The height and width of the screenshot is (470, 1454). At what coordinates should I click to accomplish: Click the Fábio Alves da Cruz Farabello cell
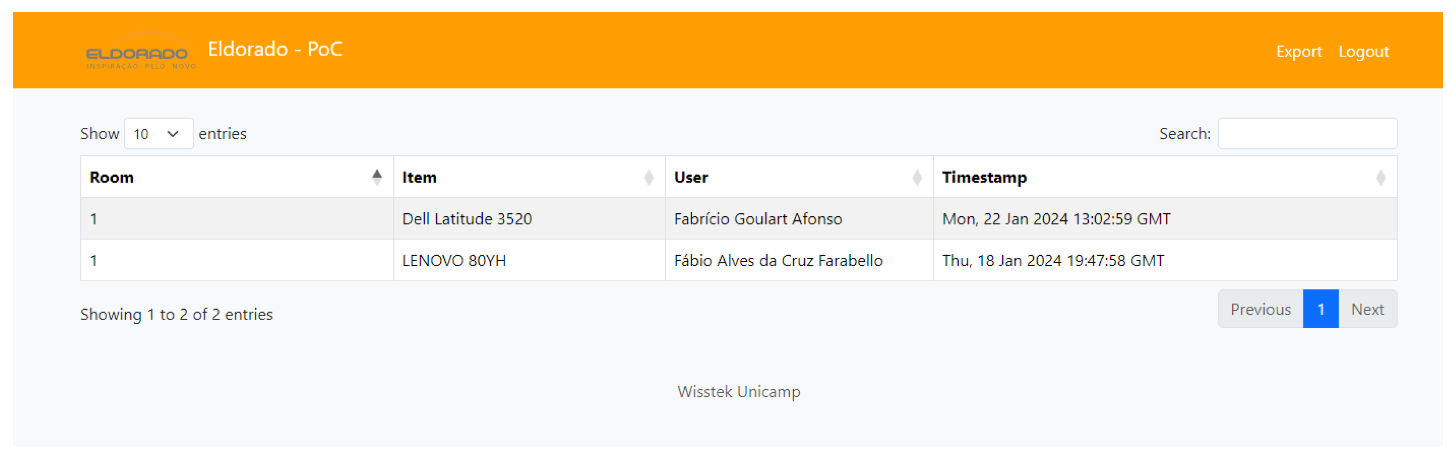tap(778, 261)
